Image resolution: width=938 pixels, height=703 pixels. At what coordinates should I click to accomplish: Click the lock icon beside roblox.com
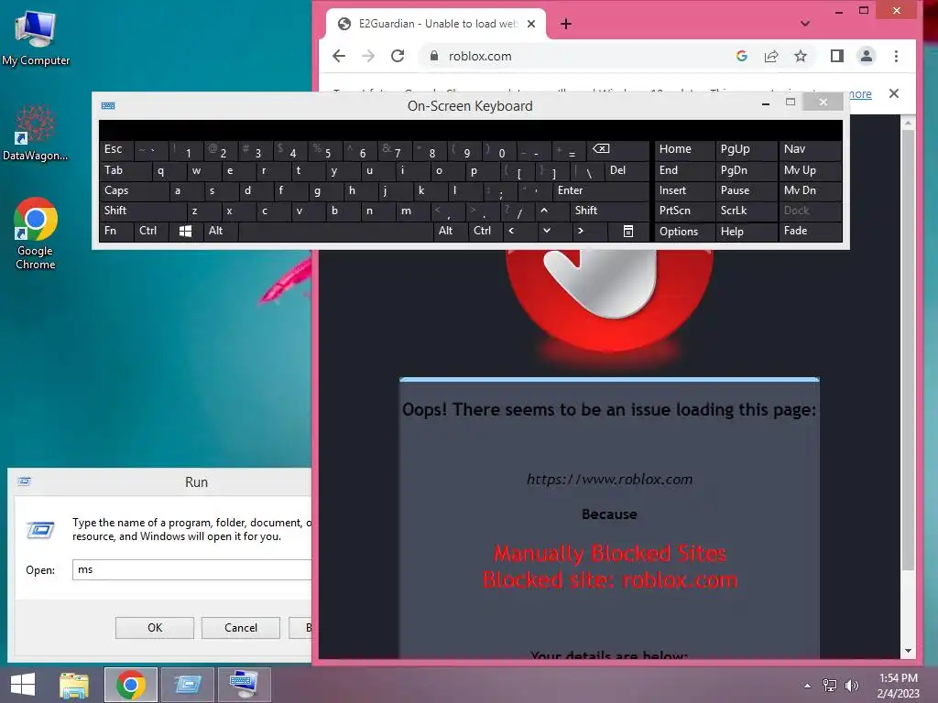tap(434, 56)
